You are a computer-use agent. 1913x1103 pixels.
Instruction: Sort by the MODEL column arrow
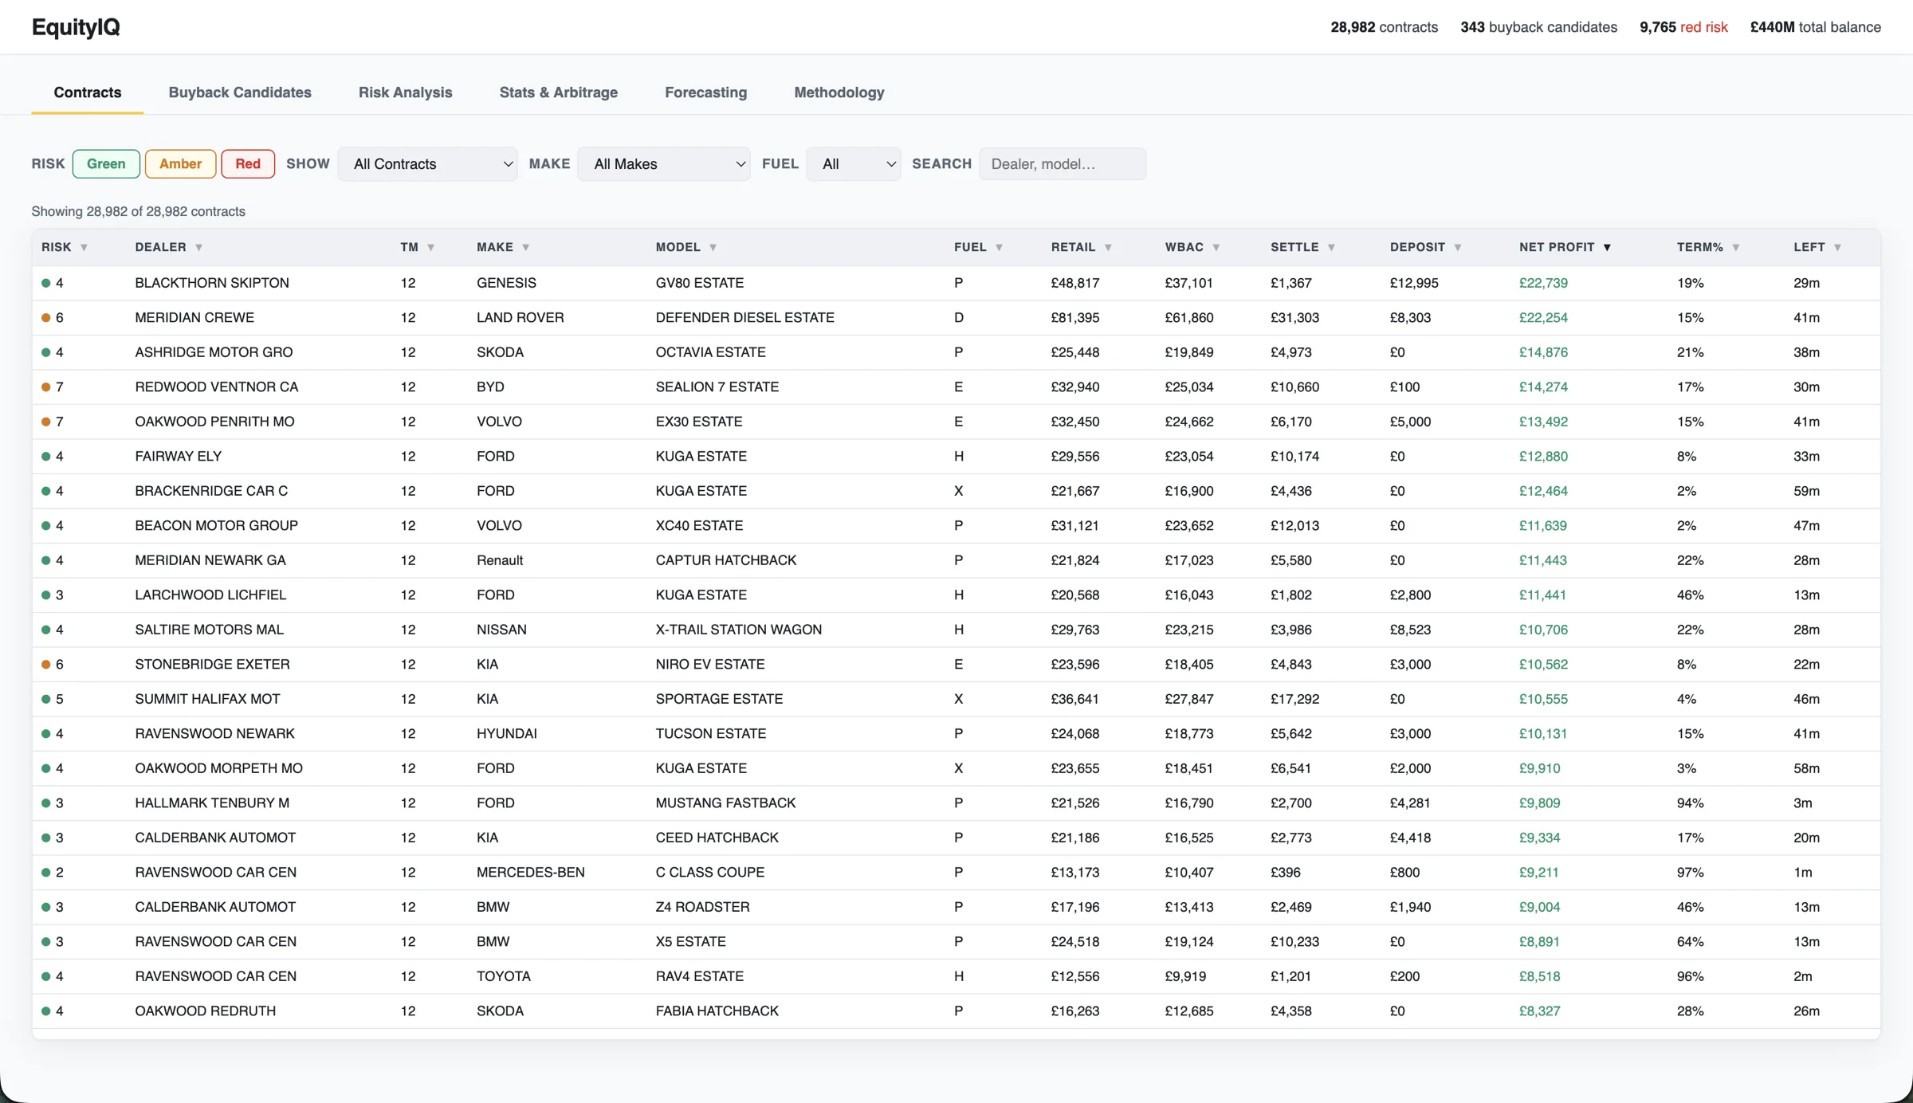[713, 248]
